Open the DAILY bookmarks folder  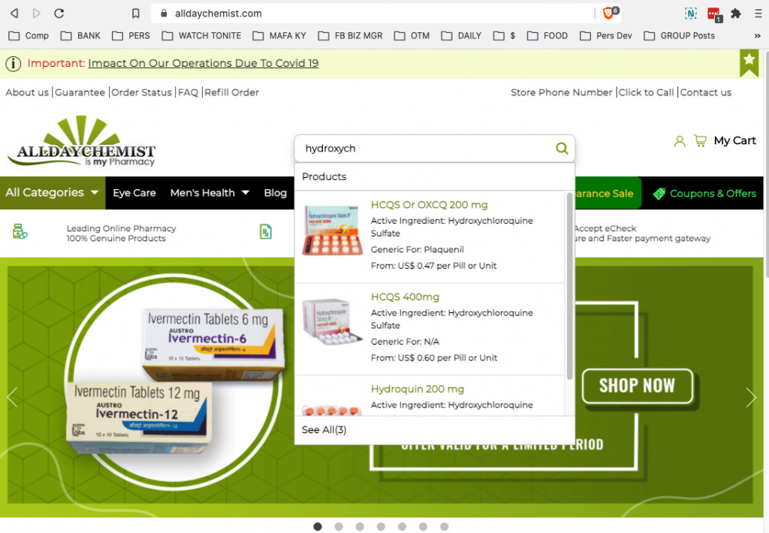pyautogui.click(x=461, y=36)
